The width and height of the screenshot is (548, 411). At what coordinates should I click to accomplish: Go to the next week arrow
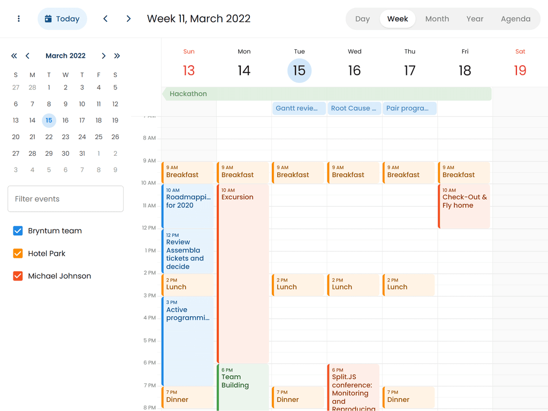[x=128, y=19]
